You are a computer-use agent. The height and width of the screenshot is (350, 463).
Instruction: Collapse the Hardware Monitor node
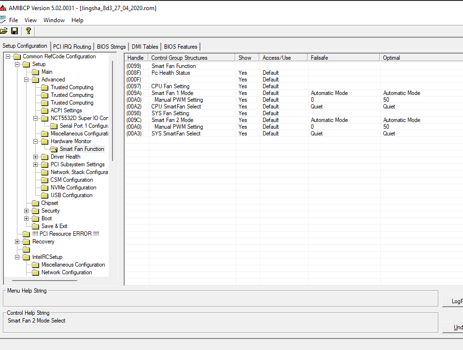(35, 142)
